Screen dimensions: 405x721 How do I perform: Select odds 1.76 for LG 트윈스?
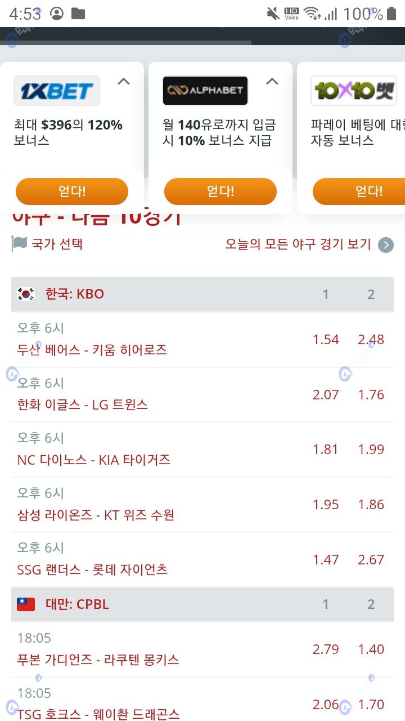[371, 395]
